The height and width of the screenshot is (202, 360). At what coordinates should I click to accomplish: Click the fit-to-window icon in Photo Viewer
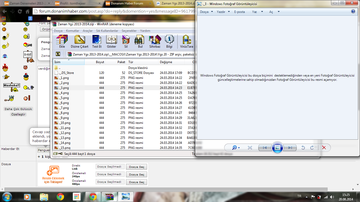[250, 148]
